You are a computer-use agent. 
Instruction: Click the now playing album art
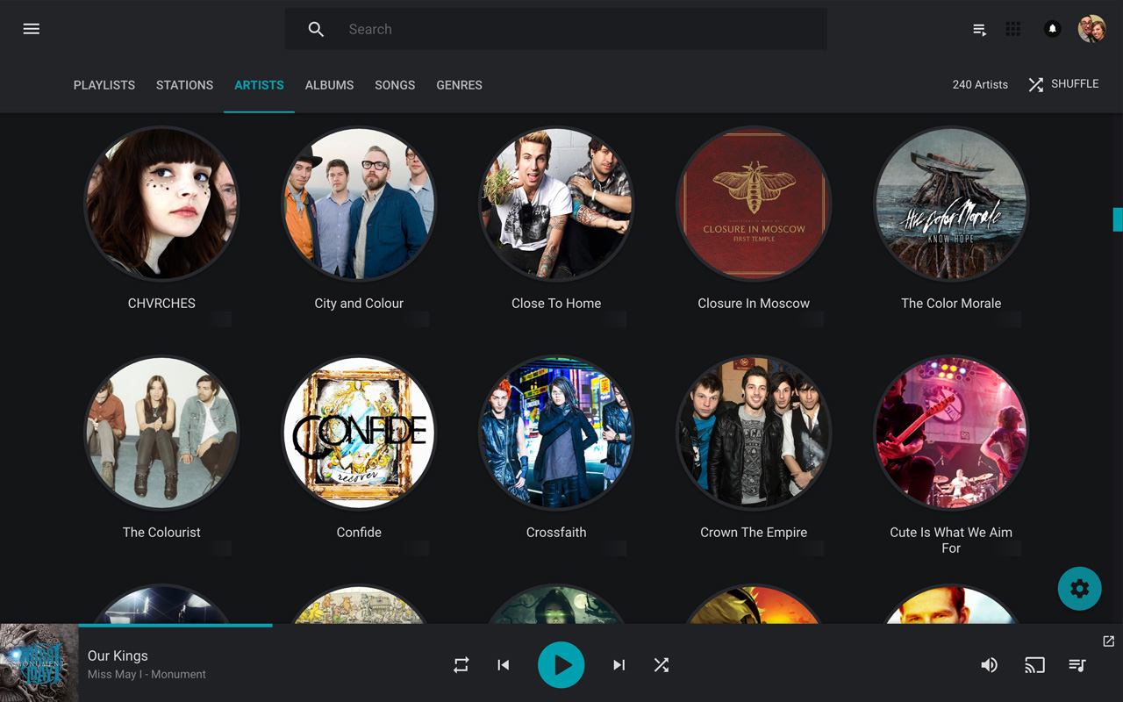click(39, 663)
